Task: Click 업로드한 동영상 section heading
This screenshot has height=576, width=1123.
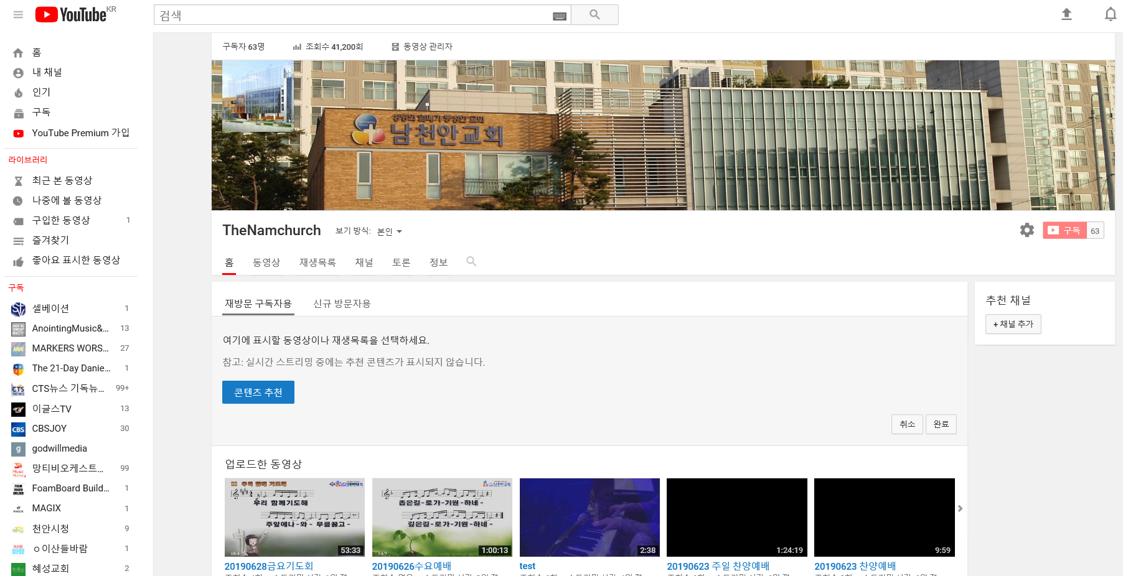Action: [263, 464]
